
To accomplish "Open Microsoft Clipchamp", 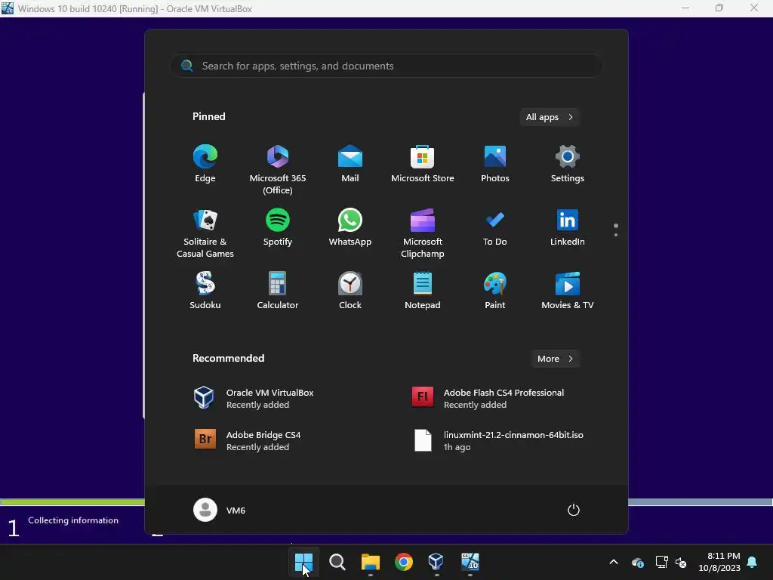I will point(423,233).
